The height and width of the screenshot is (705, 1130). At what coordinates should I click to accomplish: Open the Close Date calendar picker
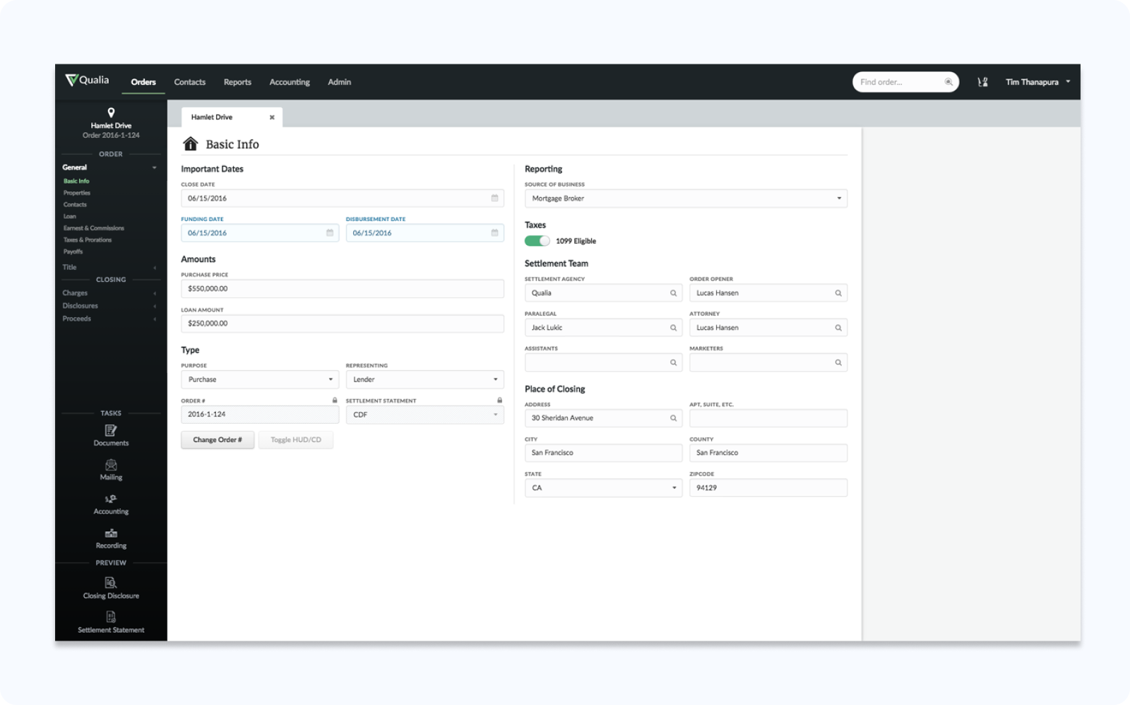click(x=494, y=198)
